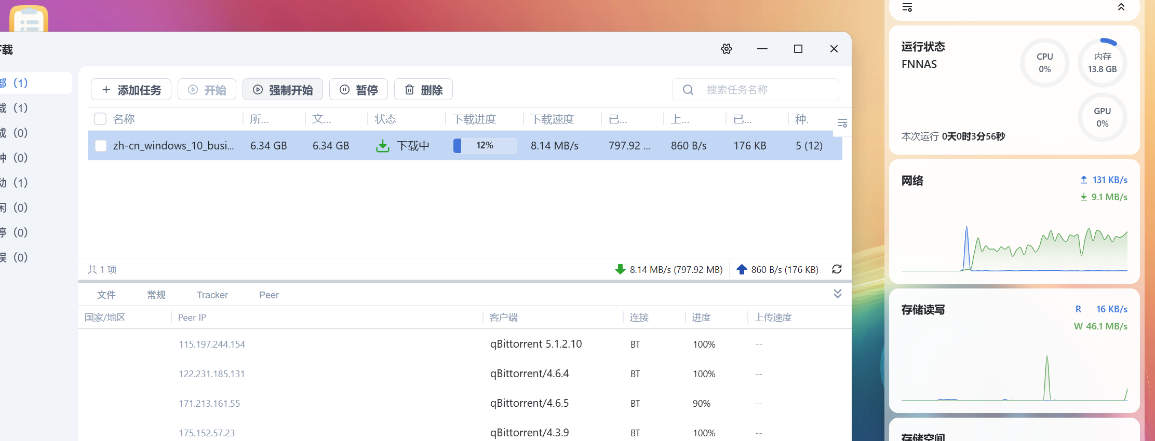Screen dimensions: 1155x441
Task: Collapse the task details panel
Action: [837, 294]
